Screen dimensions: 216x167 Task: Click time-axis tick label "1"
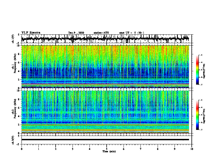click(38, 149)
